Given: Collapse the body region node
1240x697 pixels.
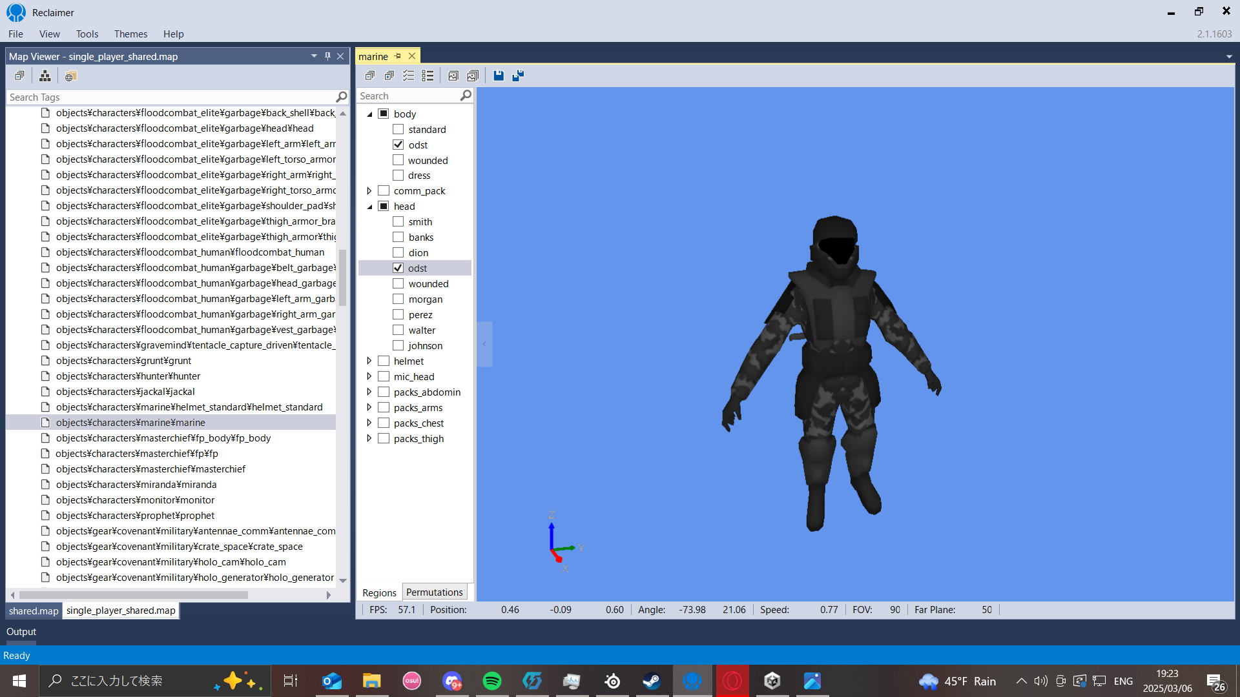Looking at the screenshot, I should 370,114.
